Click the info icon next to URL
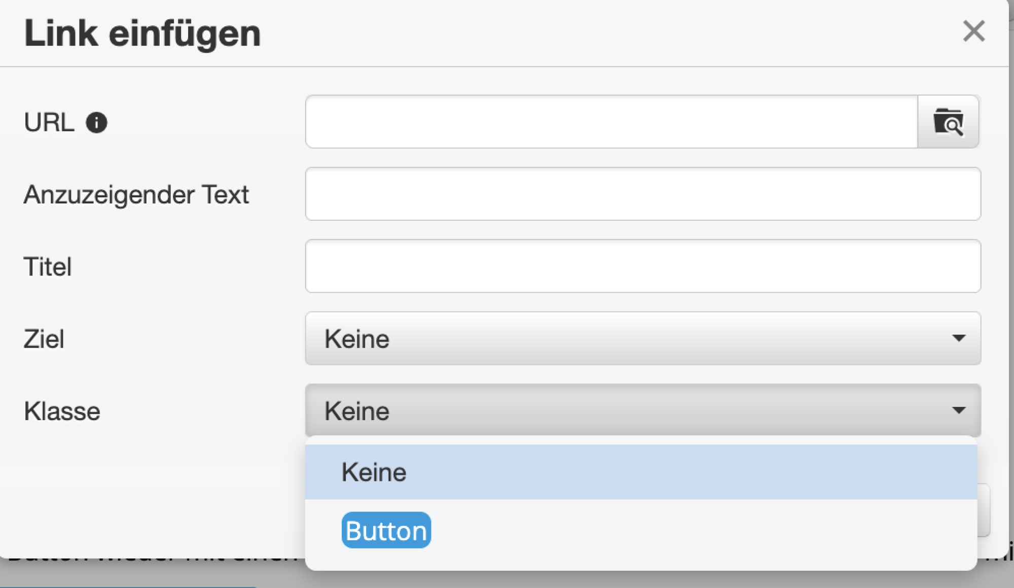This screenshot has width=1014, height=588. pyautogui.click(x=96, y=122)
